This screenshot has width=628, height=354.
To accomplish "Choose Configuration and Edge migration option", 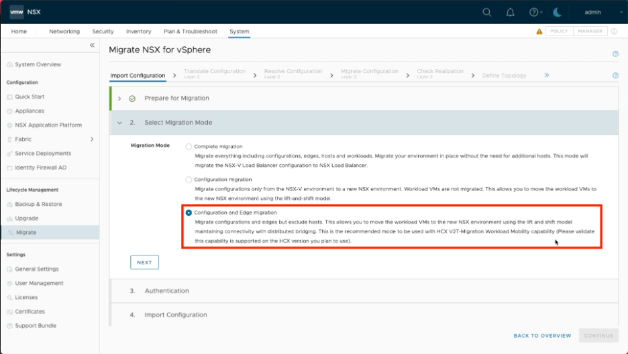I will [x=189, y=213].
